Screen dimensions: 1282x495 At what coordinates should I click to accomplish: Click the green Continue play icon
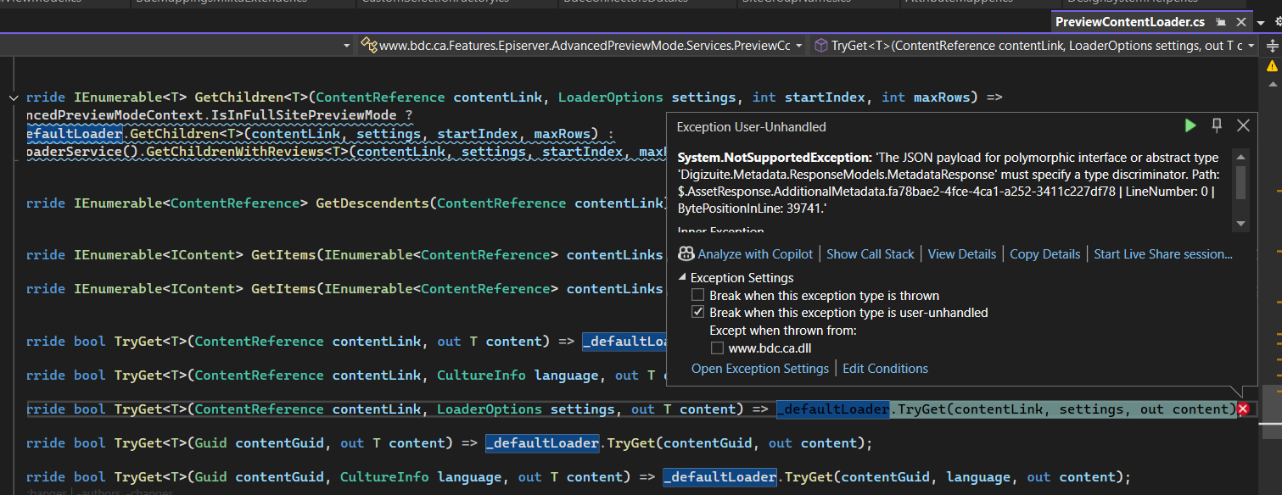pos(1190,125)
